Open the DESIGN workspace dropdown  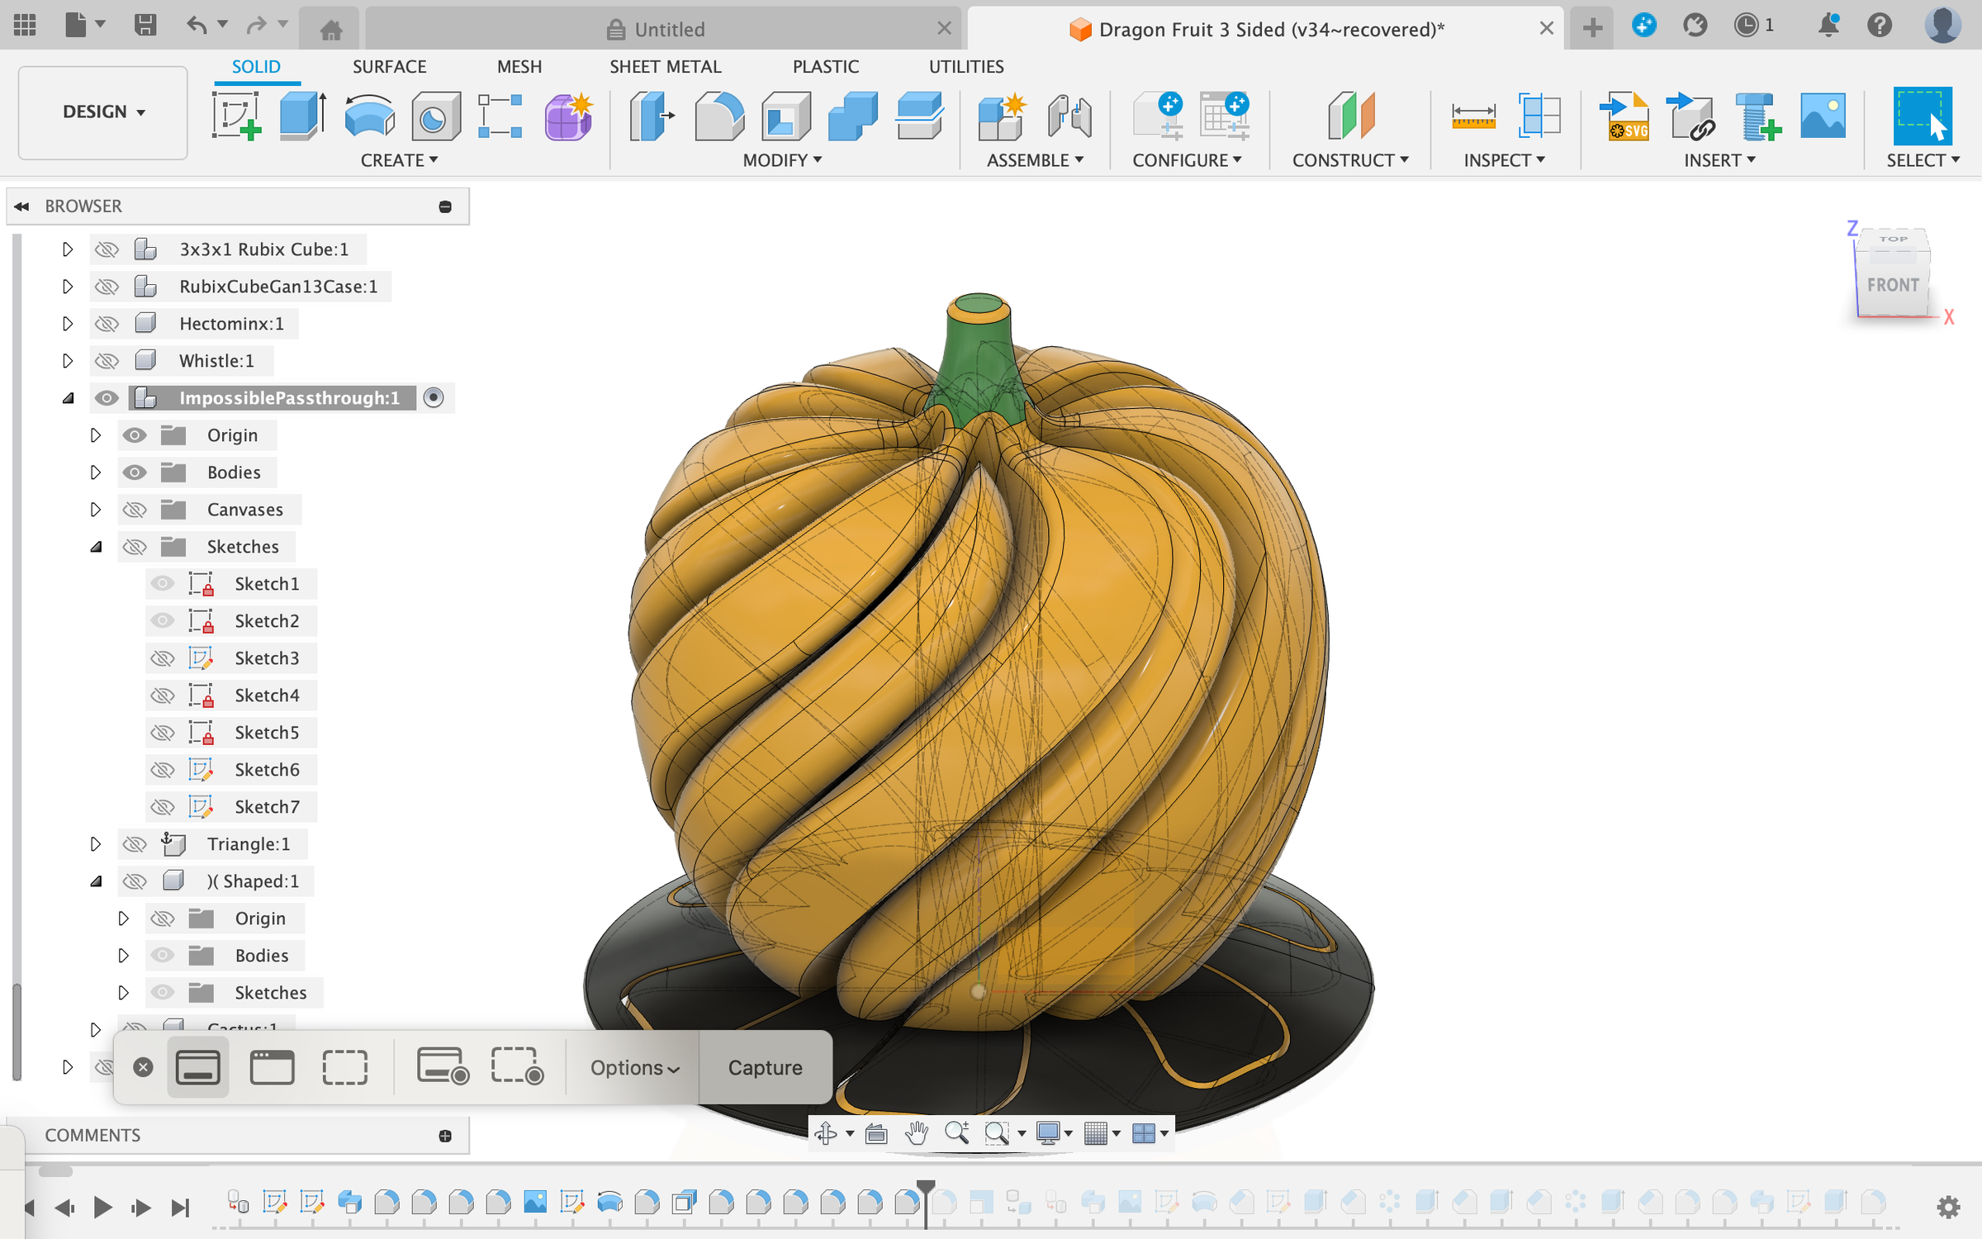pyautogui.click(x=103, y=112)
